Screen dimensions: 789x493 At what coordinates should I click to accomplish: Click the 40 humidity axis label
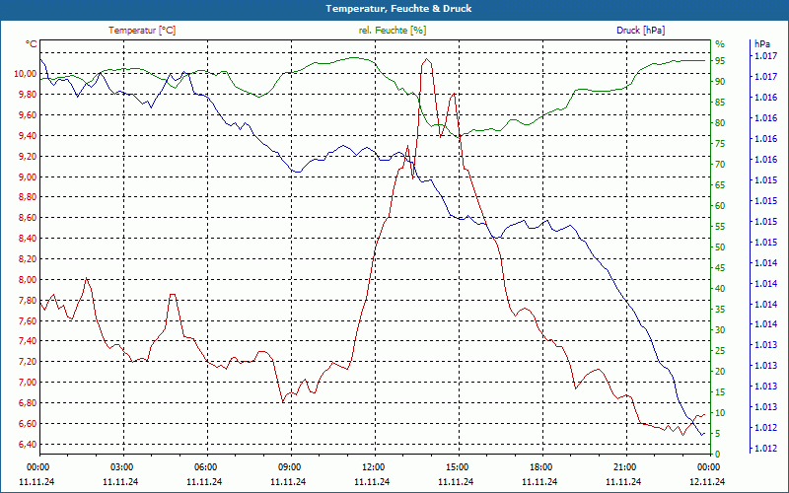[x=720, y=289]
